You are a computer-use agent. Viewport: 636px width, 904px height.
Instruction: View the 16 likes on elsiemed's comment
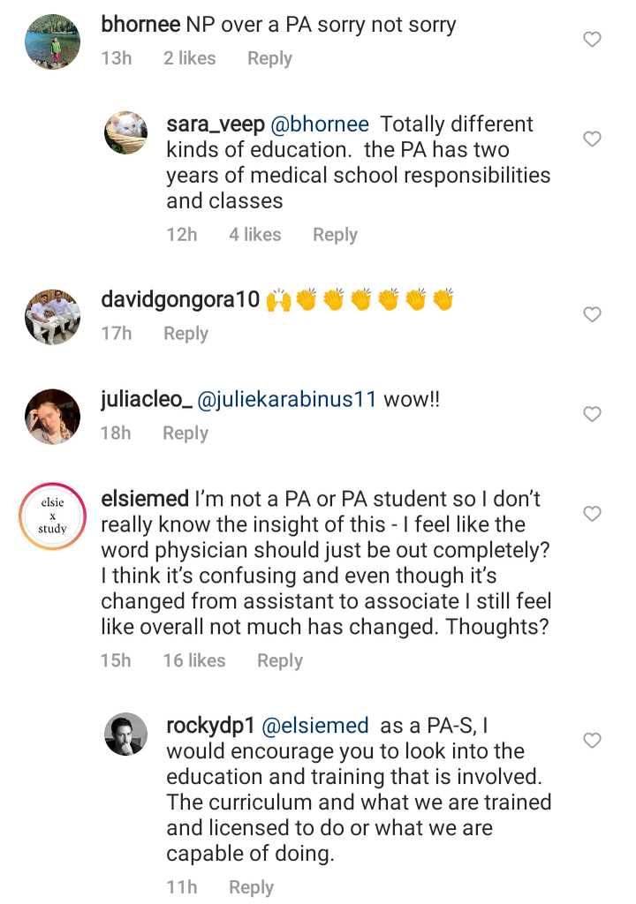point(194,660)
